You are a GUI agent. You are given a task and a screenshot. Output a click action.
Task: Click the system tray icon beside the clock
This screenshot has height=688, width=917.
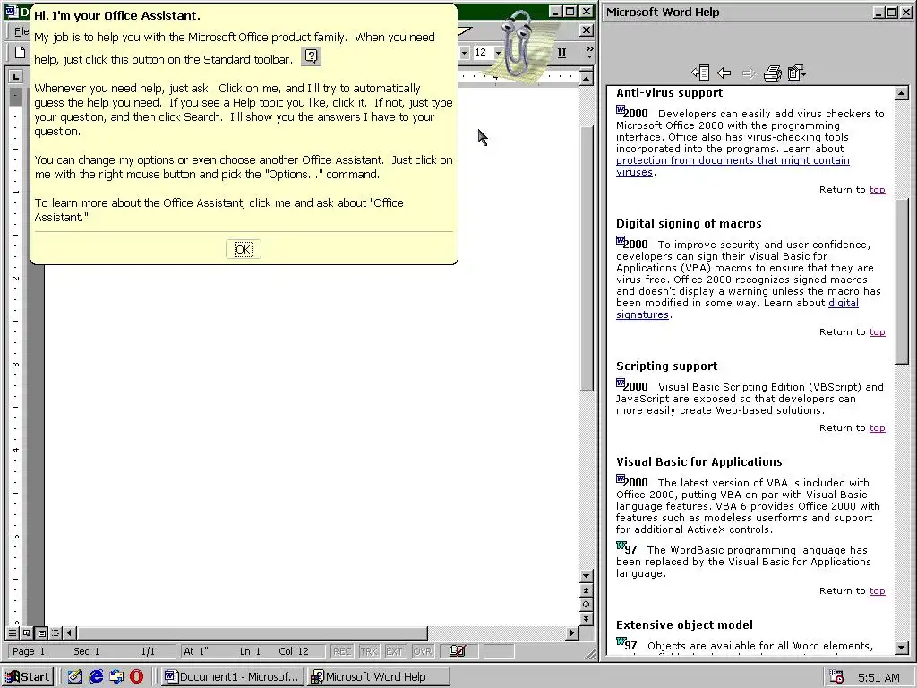(x=837, y=677)
